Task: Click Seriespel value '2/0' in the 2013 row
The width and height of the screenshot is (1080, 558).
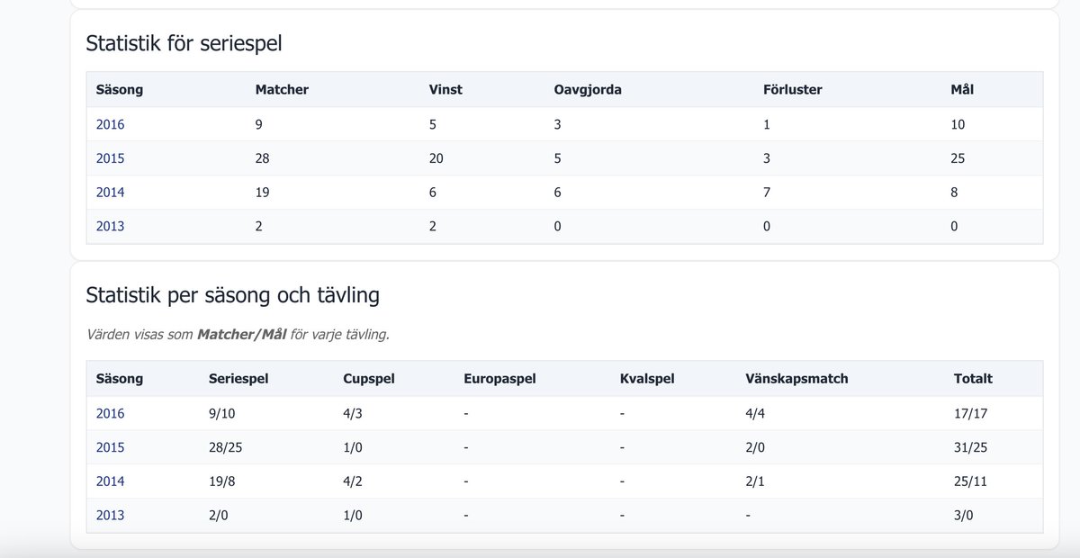Action: (x=220, y=516)
